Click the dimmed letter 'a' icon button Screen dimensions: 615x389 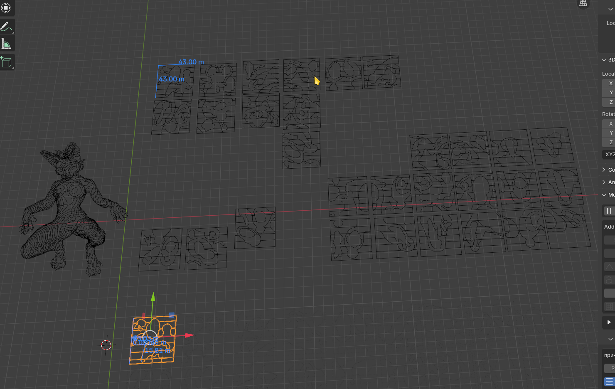click(609, 280)
